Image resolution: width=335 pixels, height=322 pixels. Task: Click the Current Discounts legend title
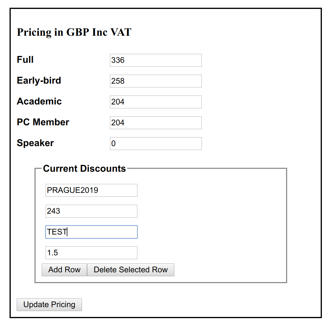(x=84, y=168)
